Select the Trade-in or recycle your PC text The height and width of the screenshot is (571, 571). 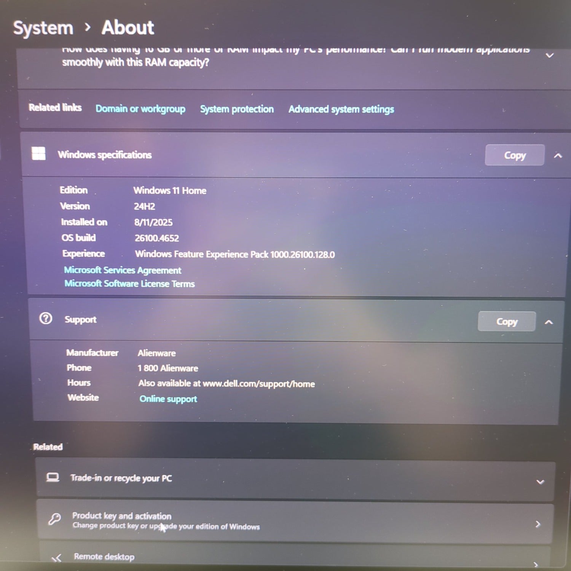pyautogui.click(x=121, y=478)
